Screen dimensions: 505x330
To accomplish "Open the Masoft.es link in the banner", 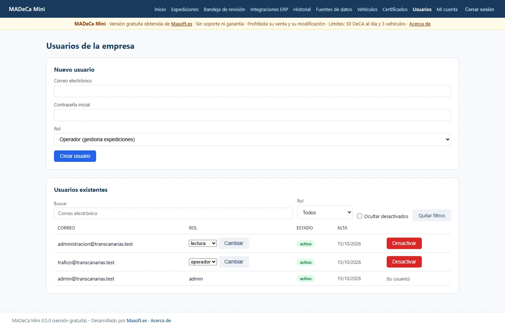I will (182, 24).
